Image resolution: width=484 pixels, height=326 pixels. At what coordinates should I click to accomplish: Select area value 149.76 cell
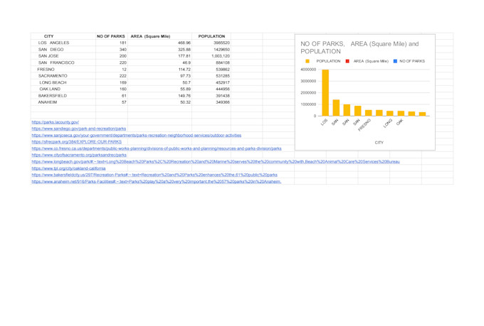tap(159, 96)
